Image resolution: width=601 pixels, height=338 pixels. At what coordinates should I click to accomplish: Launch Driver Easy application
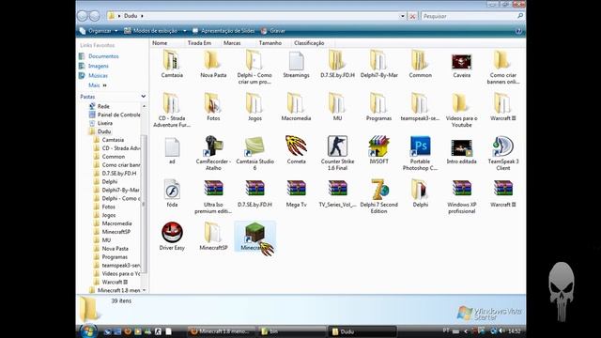172,232
